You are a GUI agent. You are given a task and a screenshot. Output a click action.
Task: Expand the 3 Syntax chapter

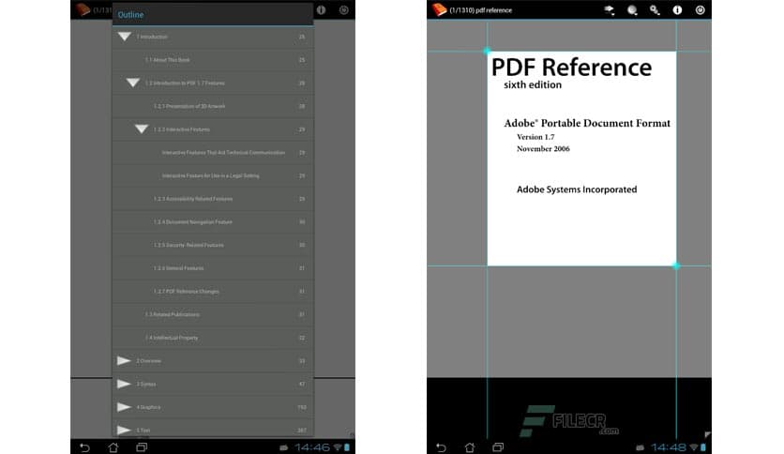[124, 384]
